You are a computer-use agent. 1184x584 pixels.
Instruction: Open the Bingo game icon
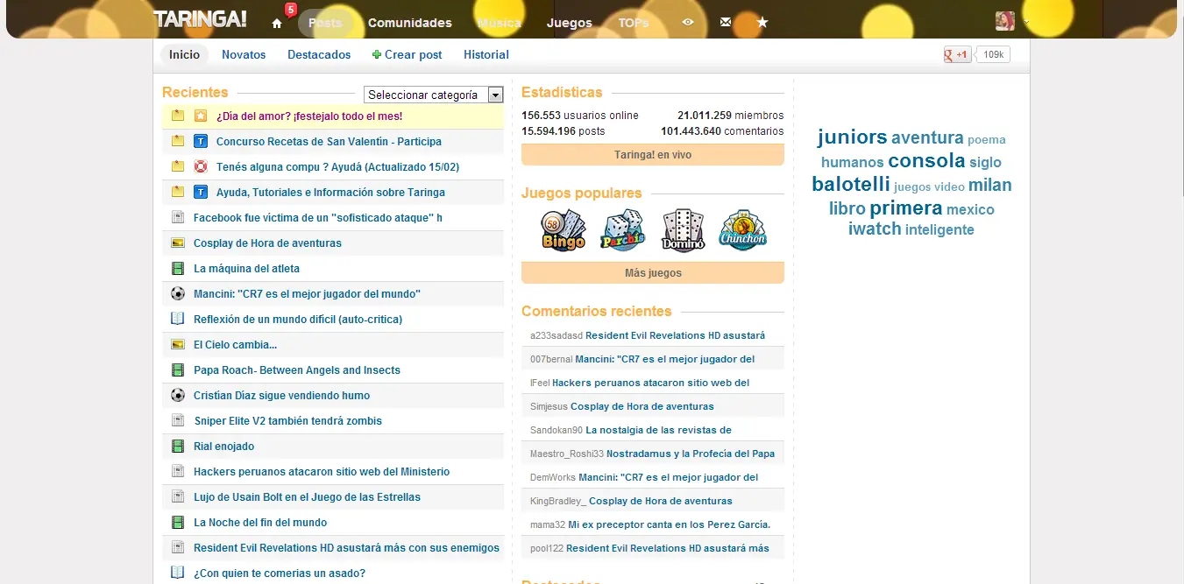point(563,229)
